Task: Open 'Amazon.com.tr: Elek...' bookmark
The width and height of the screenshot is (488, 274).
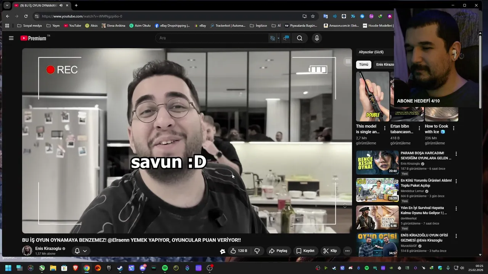Action: coord(341,25)
